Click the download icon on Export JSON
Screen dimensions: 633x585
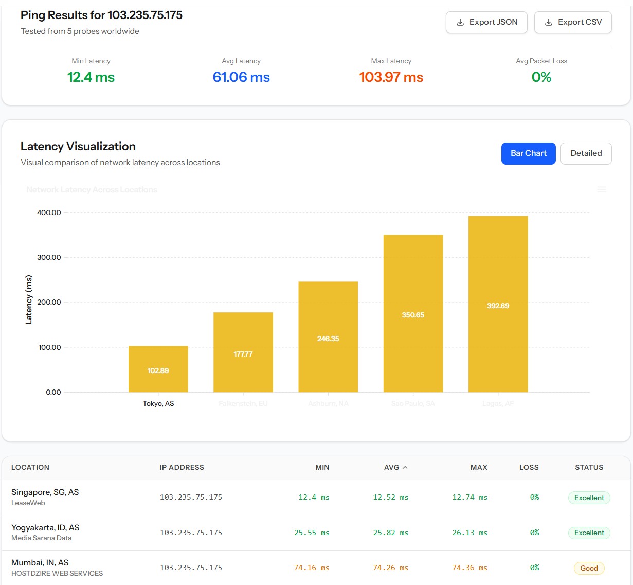(460, 22)
